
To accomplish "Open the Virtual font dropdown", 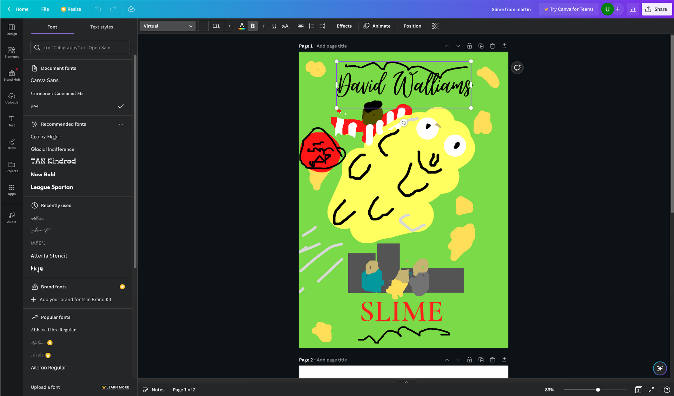I will [168, 26].
